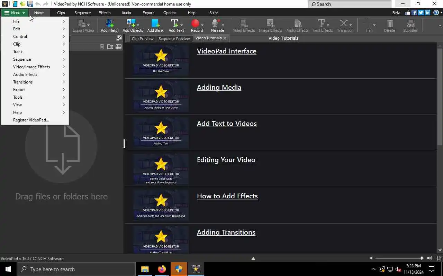This screenshot has height=276, width=443.
Task: Switch to the Sequence ribbon tab
Action: click(x=82, y=13)
